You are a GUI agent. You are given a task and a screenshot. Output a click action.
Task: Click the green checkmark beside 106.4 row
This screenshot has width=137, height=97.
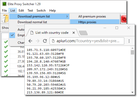point(6,66)
